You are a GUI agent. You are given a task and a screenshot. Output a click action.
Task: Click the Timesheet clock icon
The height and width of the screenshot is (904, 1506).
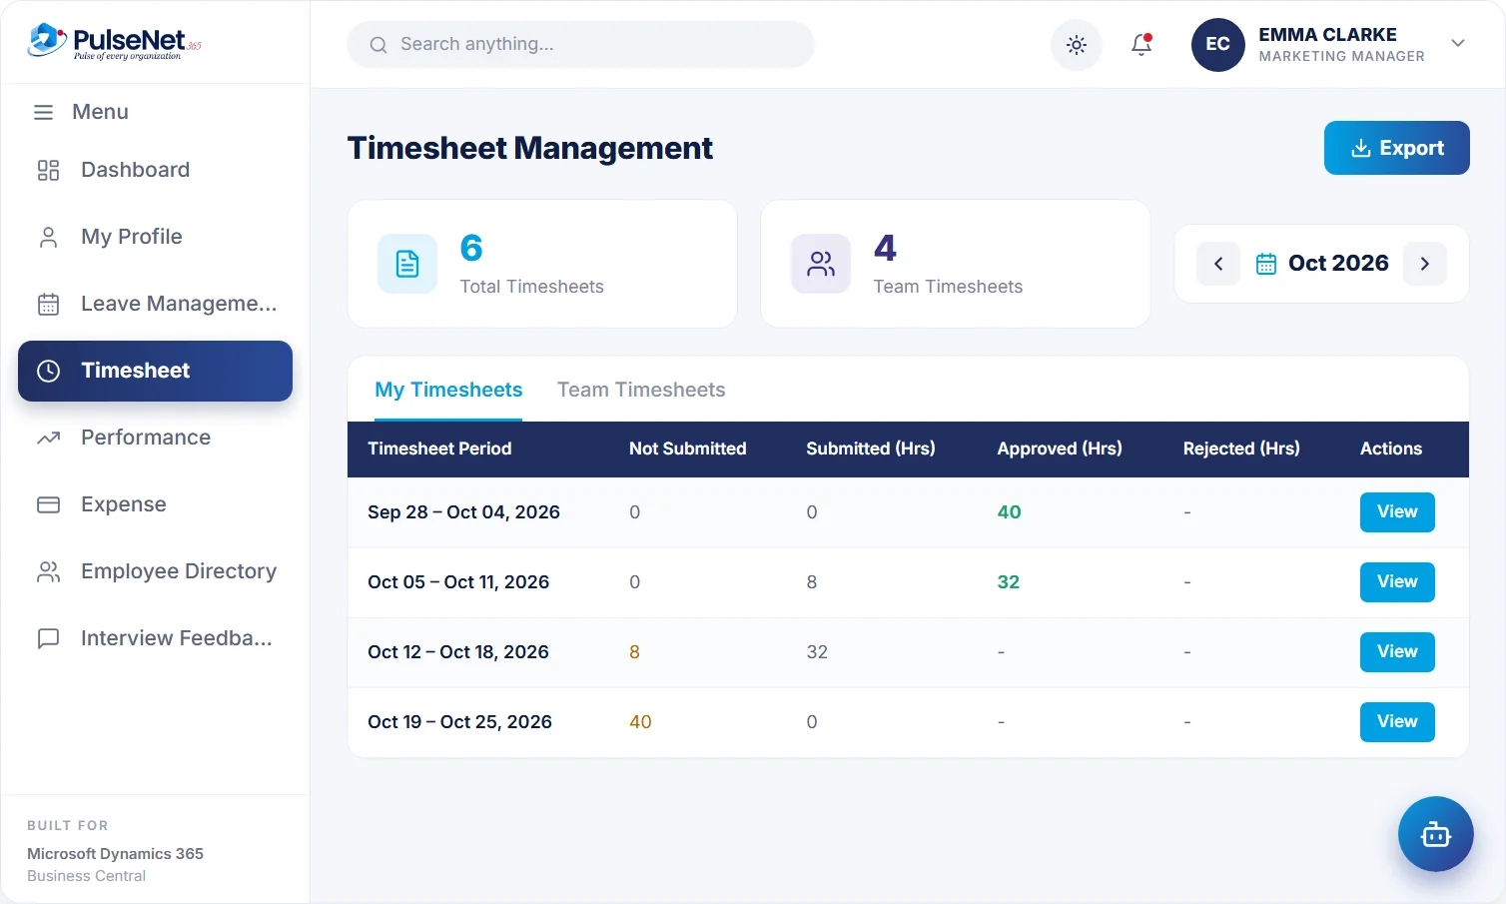click(48, 371)
